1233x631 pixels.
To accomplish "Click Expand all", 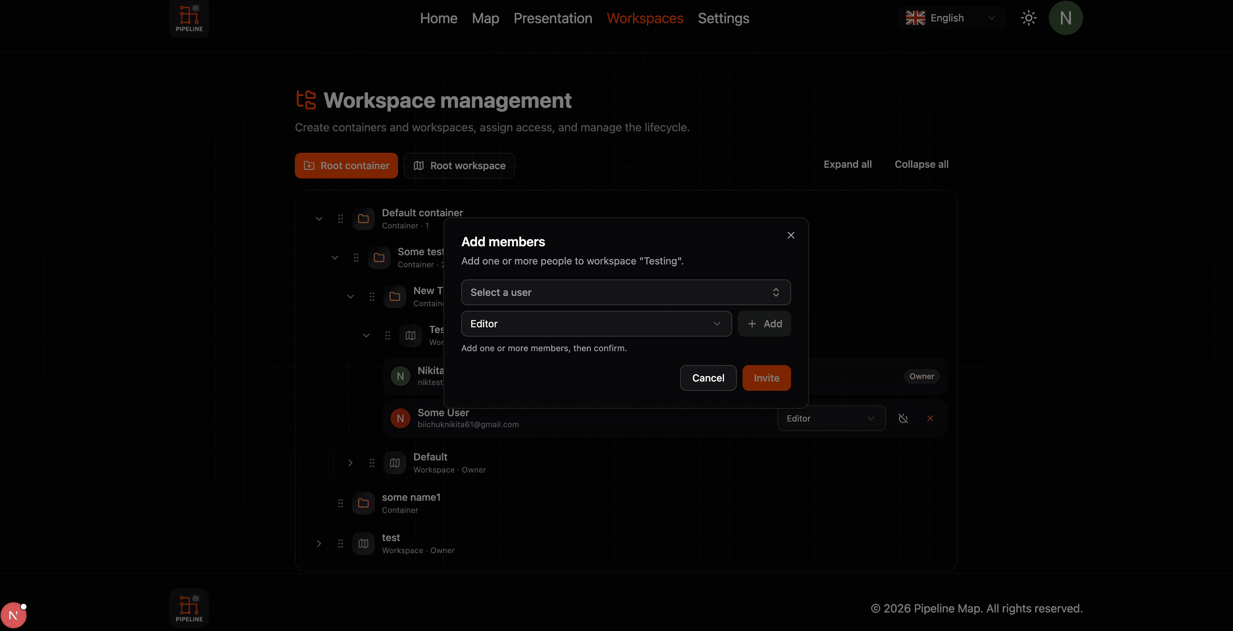I will (x=847, y=164).
